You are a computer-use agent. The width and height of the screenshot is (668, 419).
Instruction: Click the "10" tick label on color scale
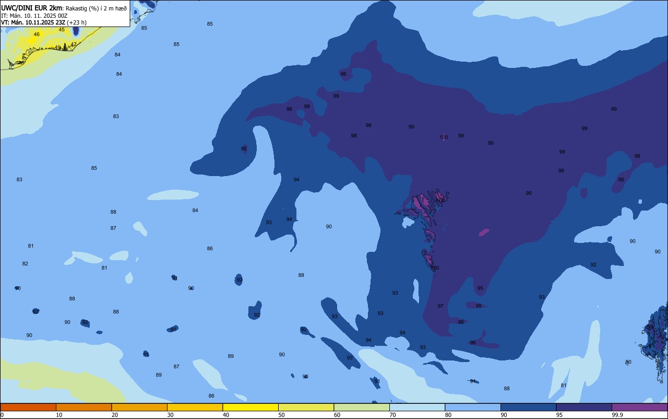pyautogui.click(x=59, y=415)
